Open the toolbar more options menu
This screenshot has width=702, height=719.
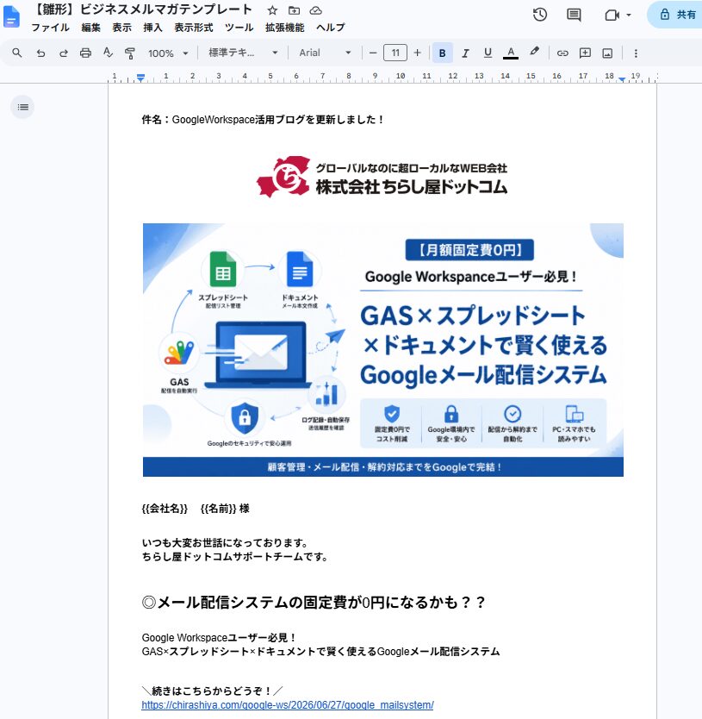click(636, 53)
